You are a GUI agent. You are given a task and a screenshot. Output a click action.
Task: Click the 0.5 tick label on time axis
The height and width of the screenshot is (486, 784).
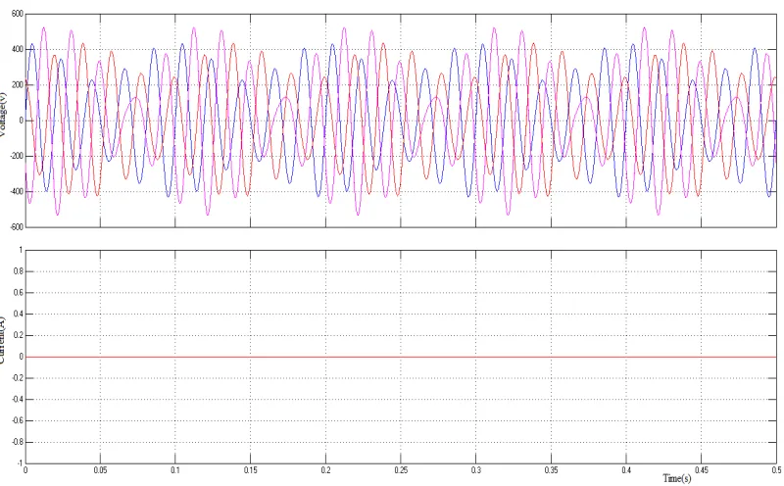tap(776, 470)
